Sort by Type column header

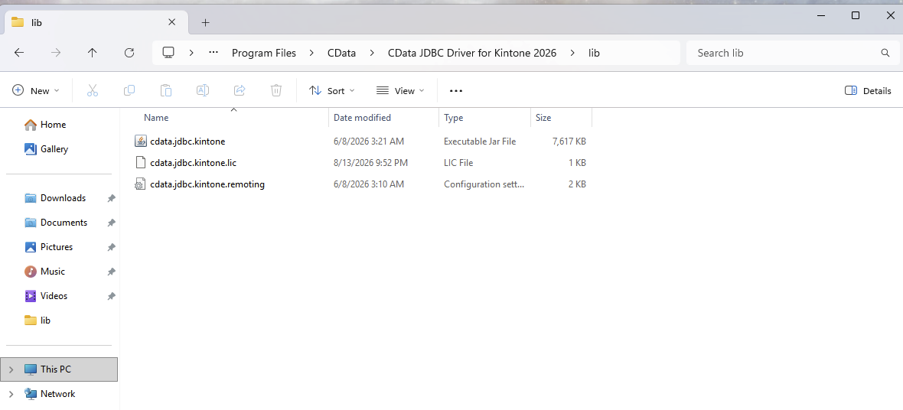(453, 118)
